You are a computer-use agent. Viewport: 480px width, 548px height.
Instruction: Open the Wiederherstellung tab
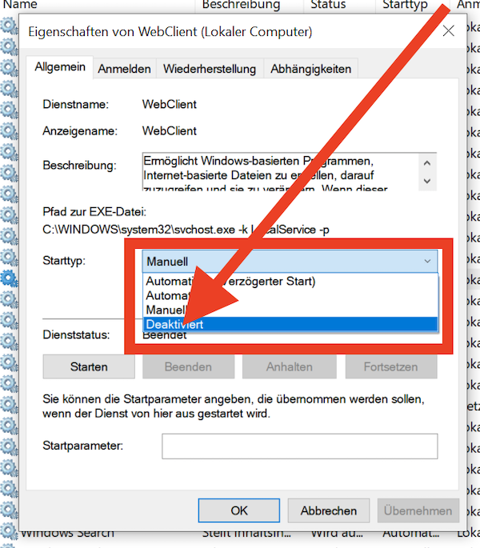point(210,69)
